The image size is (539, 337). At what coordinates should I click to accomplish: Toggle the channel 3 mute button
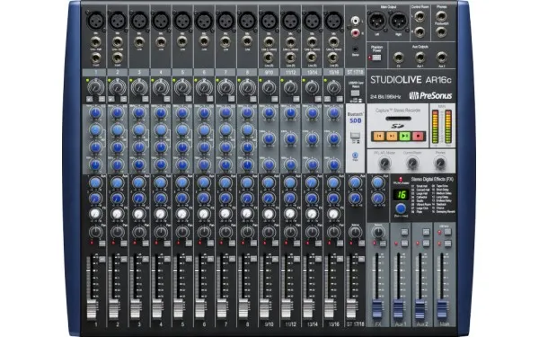point(146,244)
